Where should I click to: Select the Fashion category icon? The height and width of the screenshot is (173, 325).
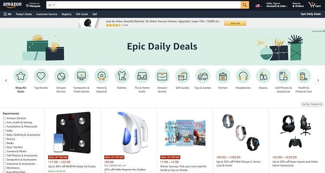tap(122, 76)
